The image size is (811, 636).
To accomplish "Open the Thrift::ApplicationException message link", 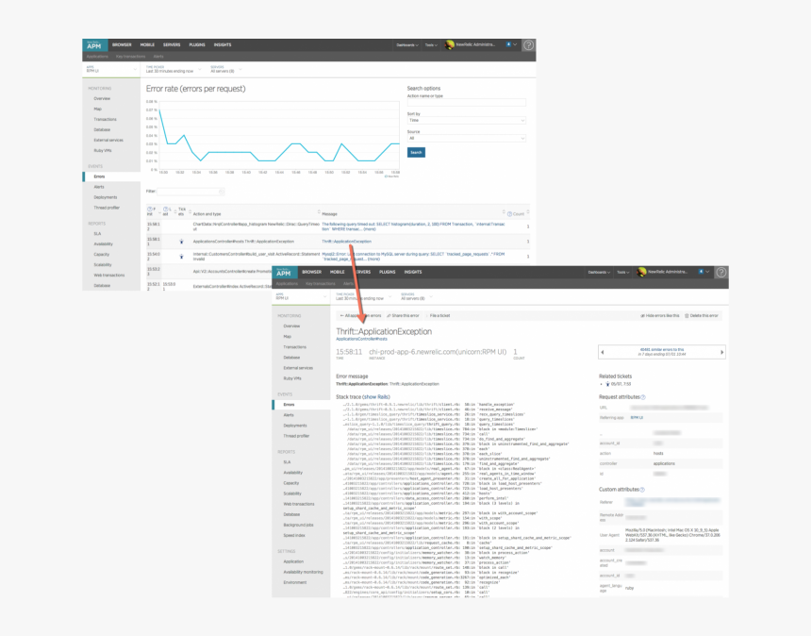I will (x=346, y=242).
